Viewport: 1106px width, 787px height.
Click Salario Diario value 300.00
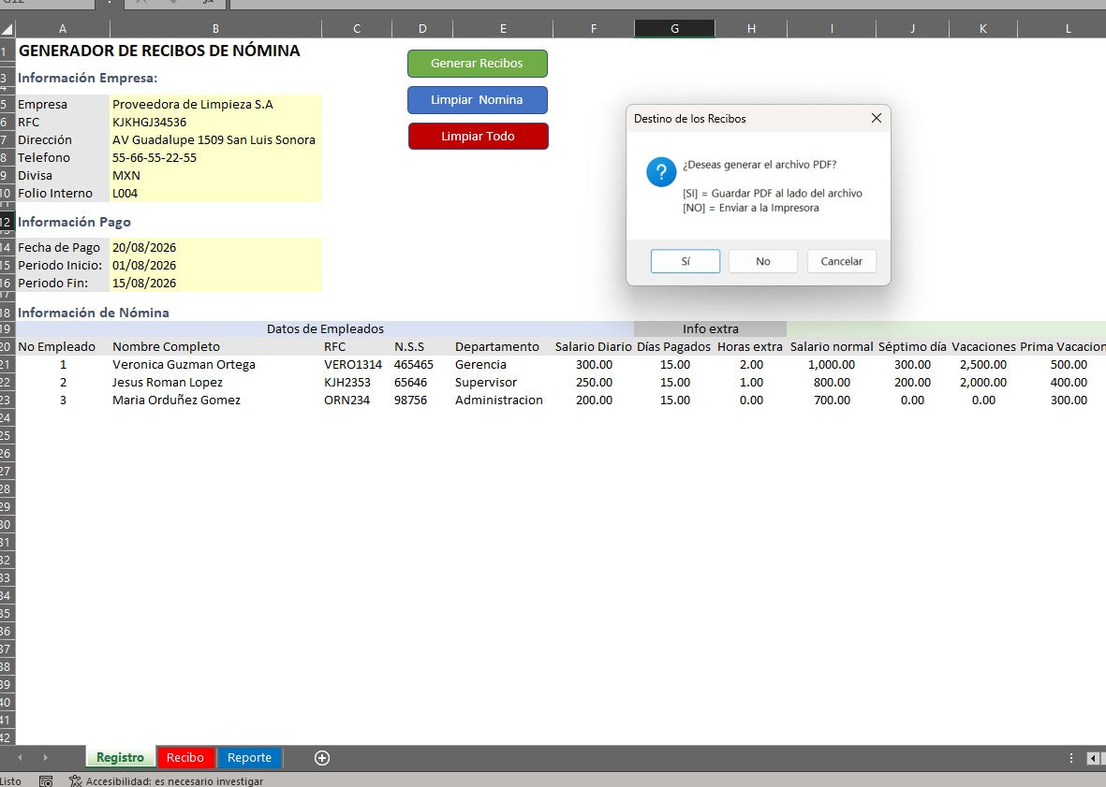pos(594,364)
